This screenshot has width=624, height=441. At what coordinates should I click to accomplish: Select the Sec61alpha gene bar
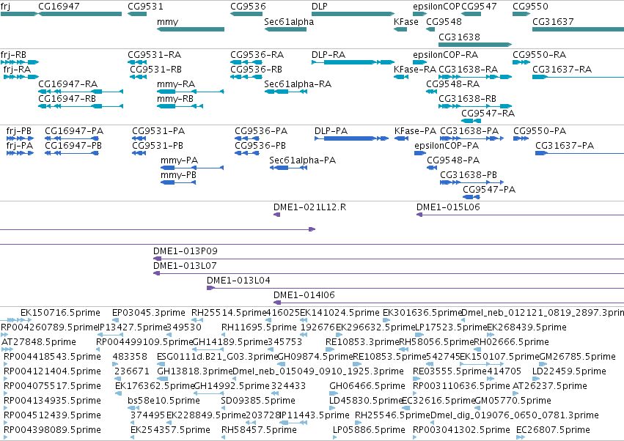tap(285, 29)
